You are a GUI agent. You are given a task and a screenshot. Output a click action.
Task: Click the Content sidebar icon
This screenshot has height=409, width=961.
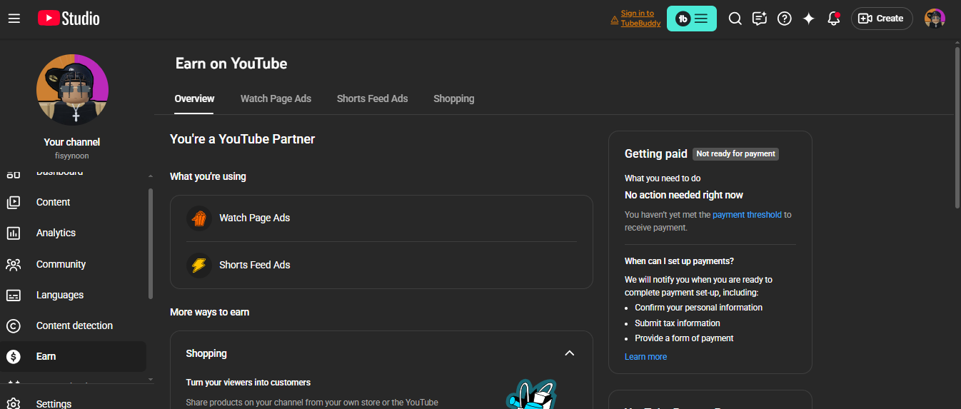coord(14,202)
